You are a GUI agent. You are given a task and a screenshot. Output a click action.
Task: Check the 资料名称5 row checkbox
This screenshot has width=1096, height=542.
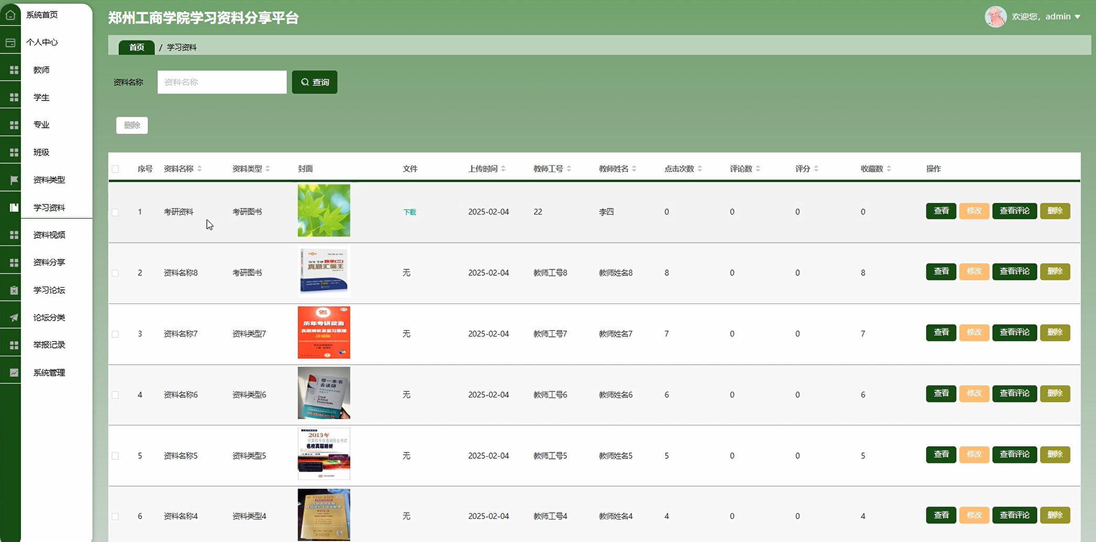point(115,456)
